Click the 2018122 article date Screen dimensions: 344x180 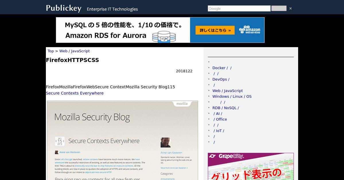pos(184,71)
